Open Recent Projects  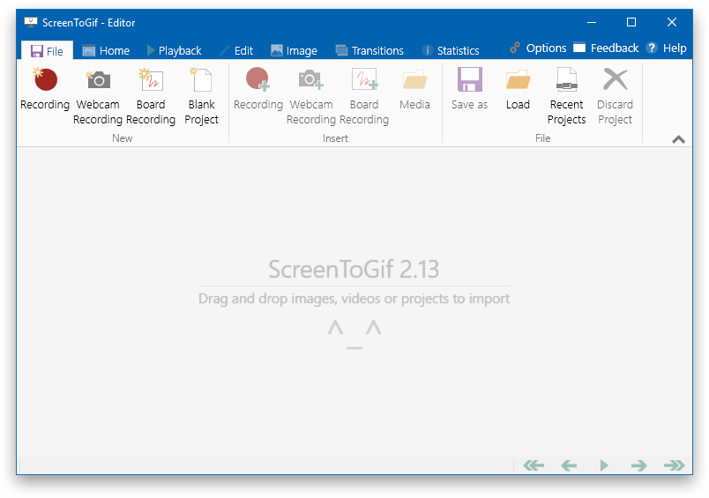(566, 95)
